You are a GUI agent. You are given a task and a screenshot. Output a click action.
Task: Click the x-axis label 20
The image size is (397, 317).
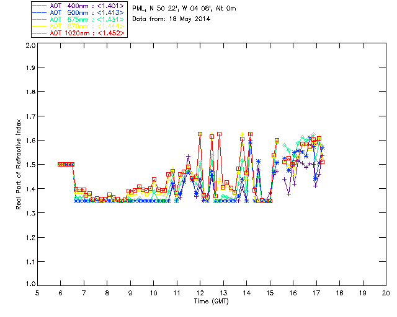(386, 293)
